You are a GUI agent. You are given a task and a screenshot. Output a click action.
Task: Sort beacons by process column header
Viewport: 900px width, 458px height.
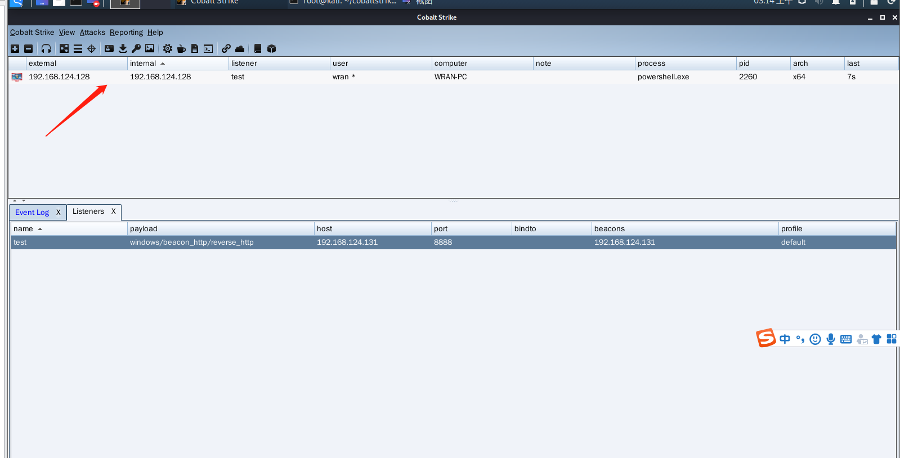click(x=686, y=64)
